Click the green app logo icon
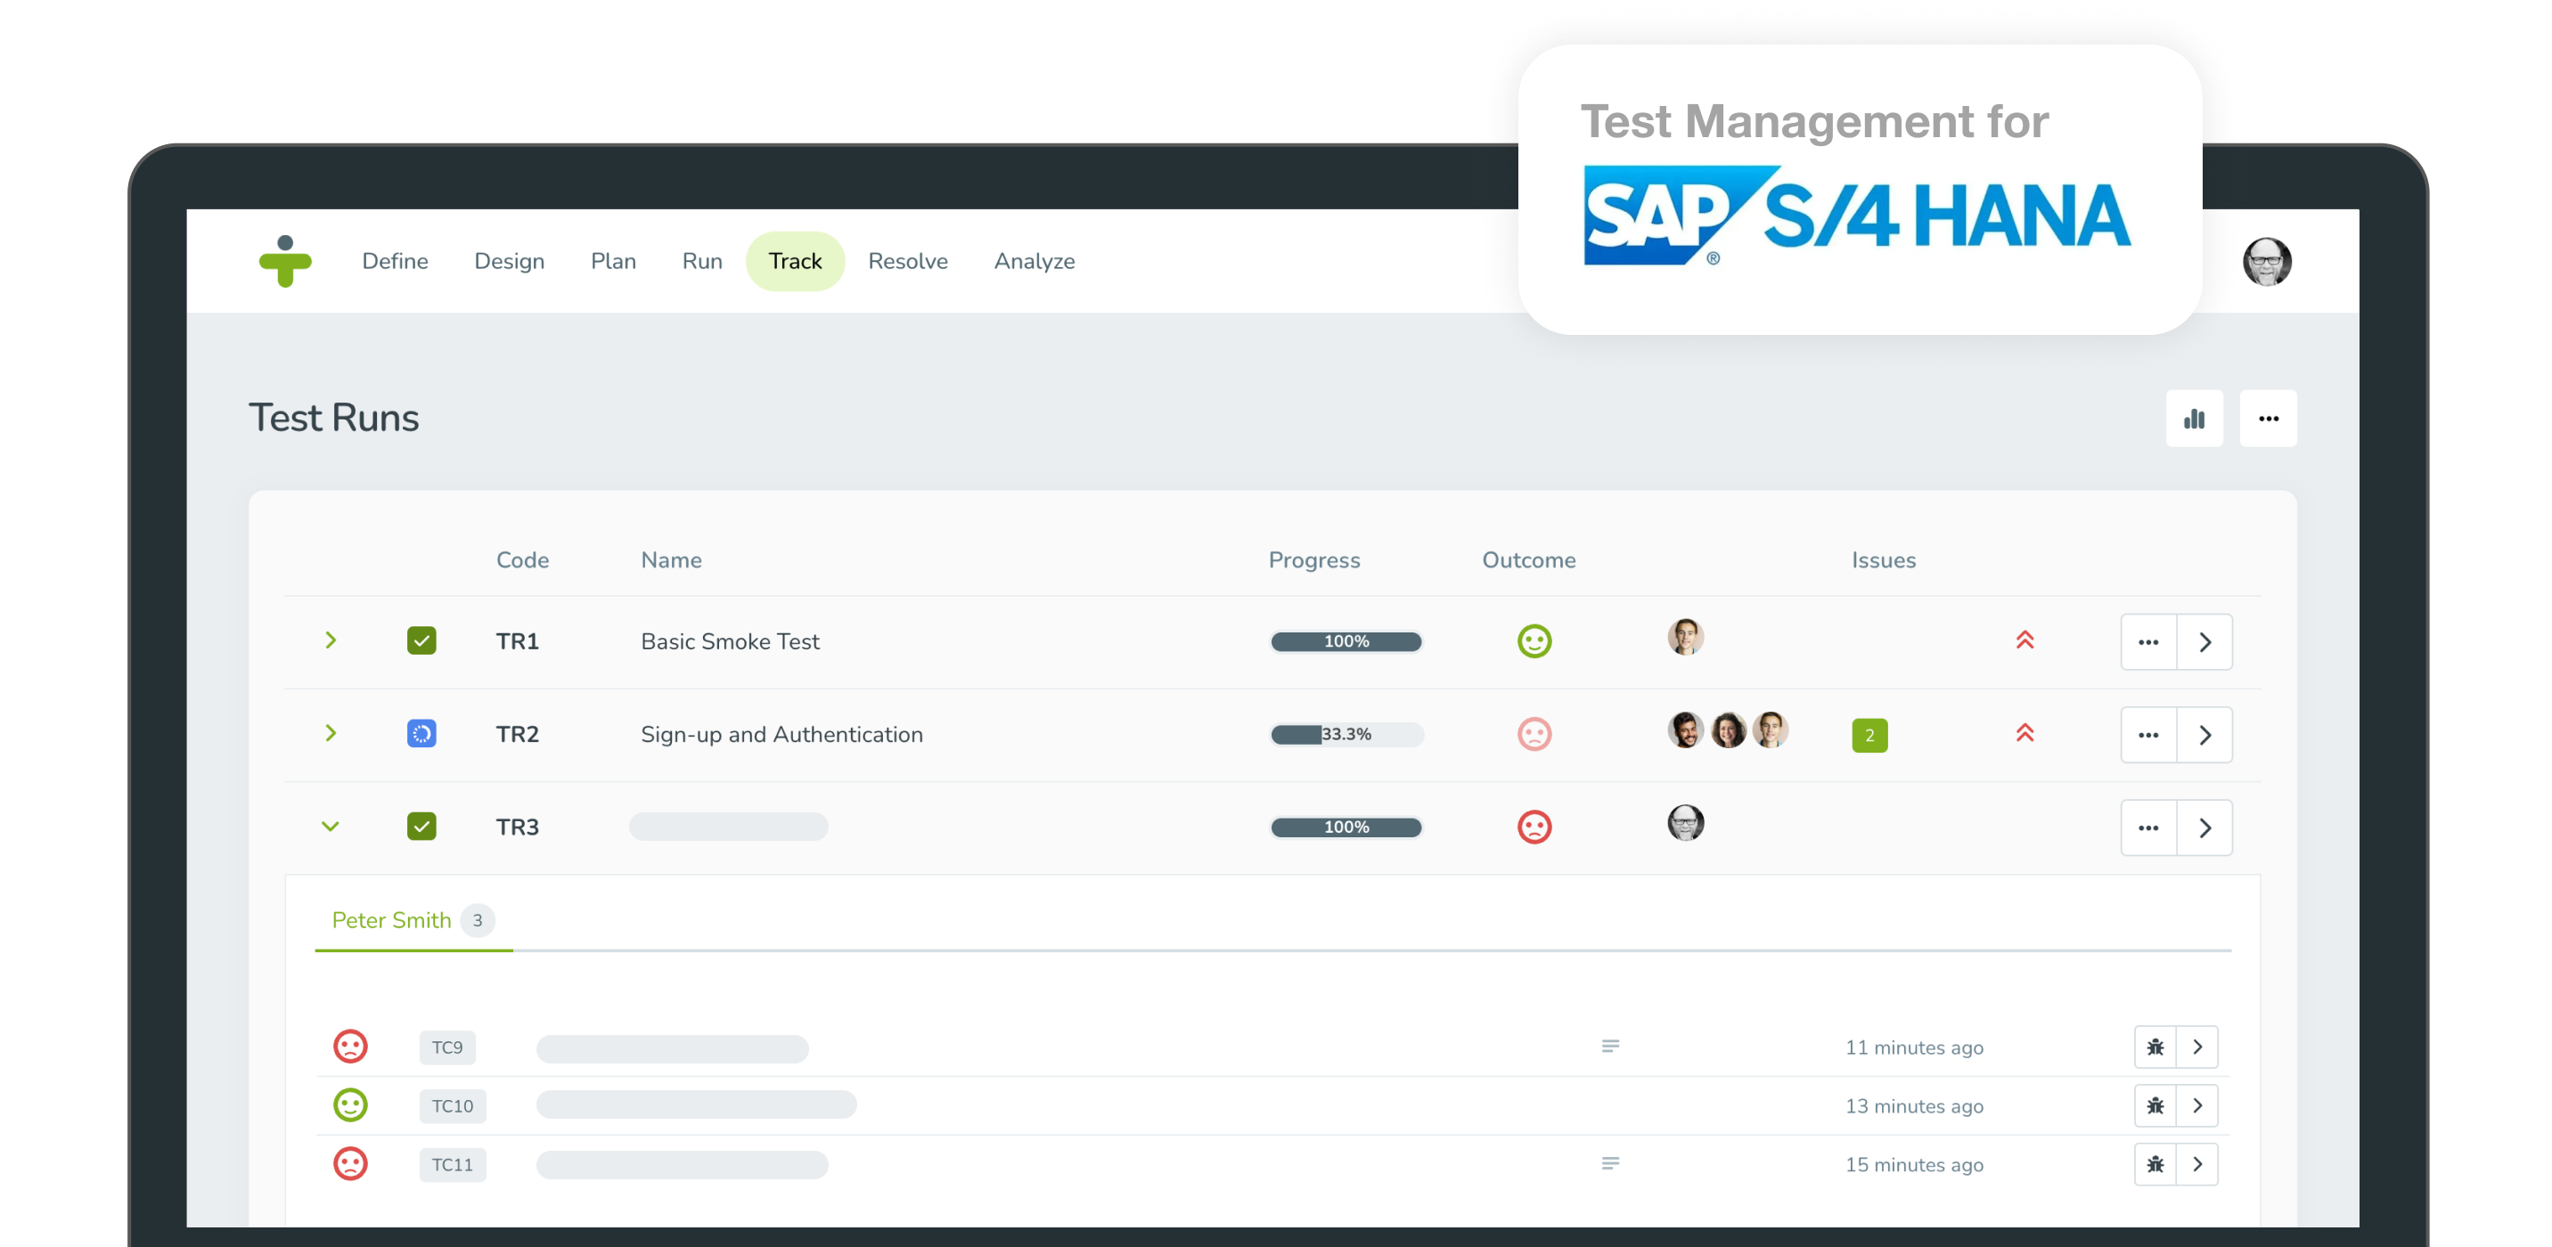The image size is (2552, 1247). (285, 262)
